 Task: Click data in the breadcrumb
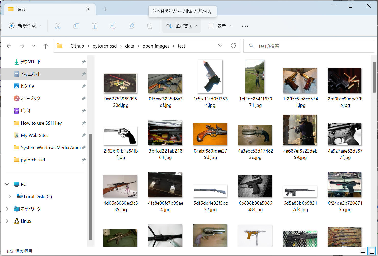coord(130,46)
